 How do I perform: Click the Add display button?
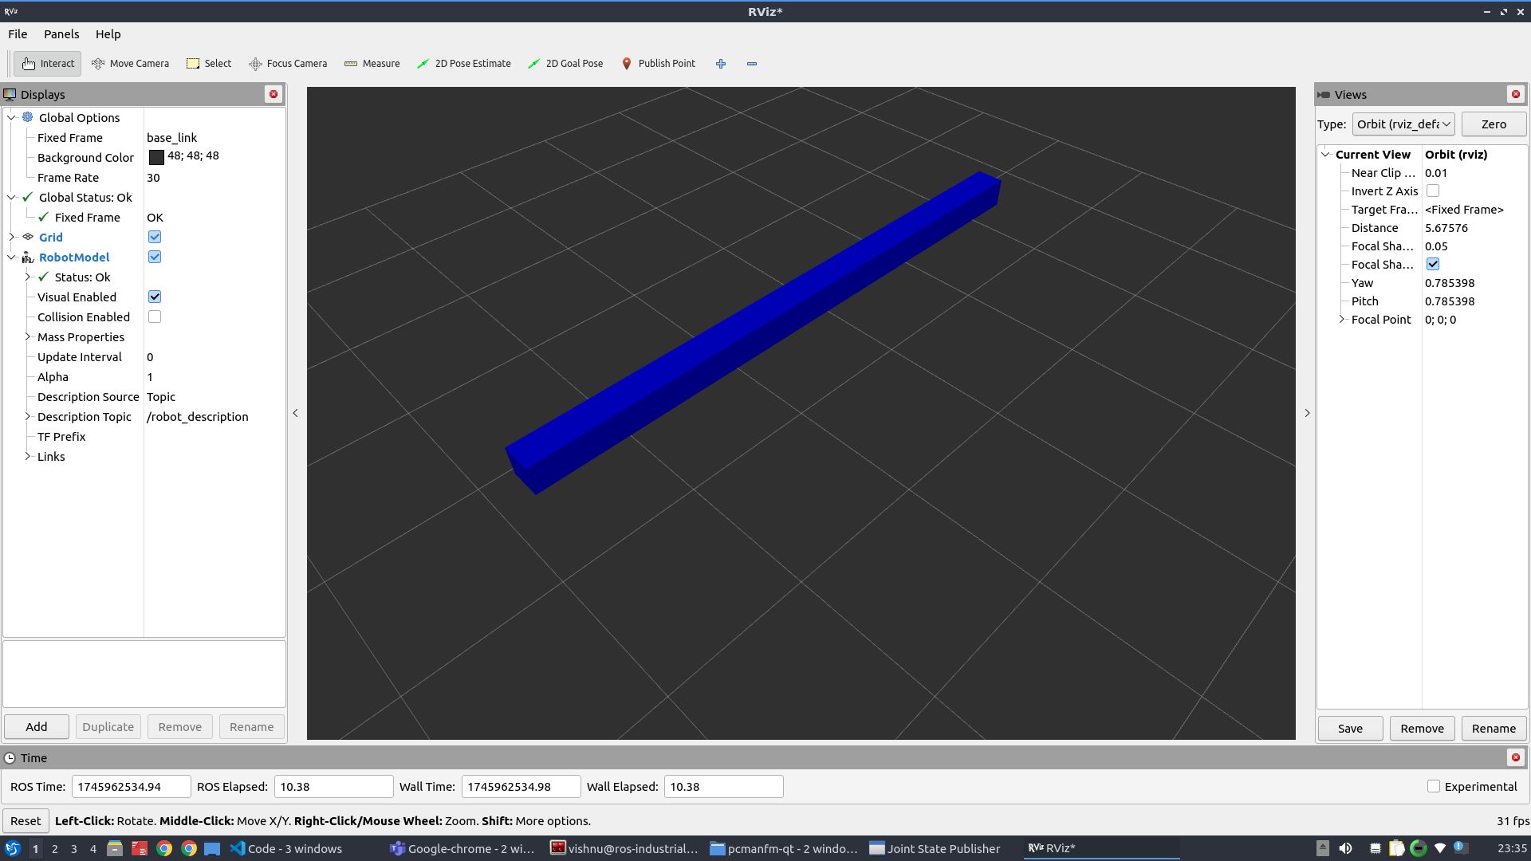(37, 727)
